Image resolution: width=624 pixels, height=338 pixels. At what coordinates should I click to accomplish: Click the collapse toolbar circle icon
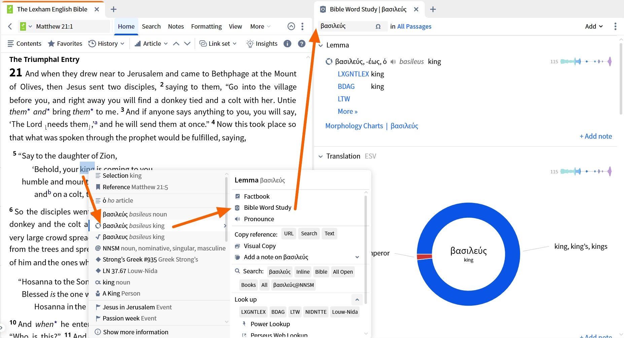click(x=291, y=26)
